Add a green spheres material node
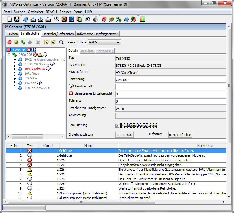 (23, 42)
